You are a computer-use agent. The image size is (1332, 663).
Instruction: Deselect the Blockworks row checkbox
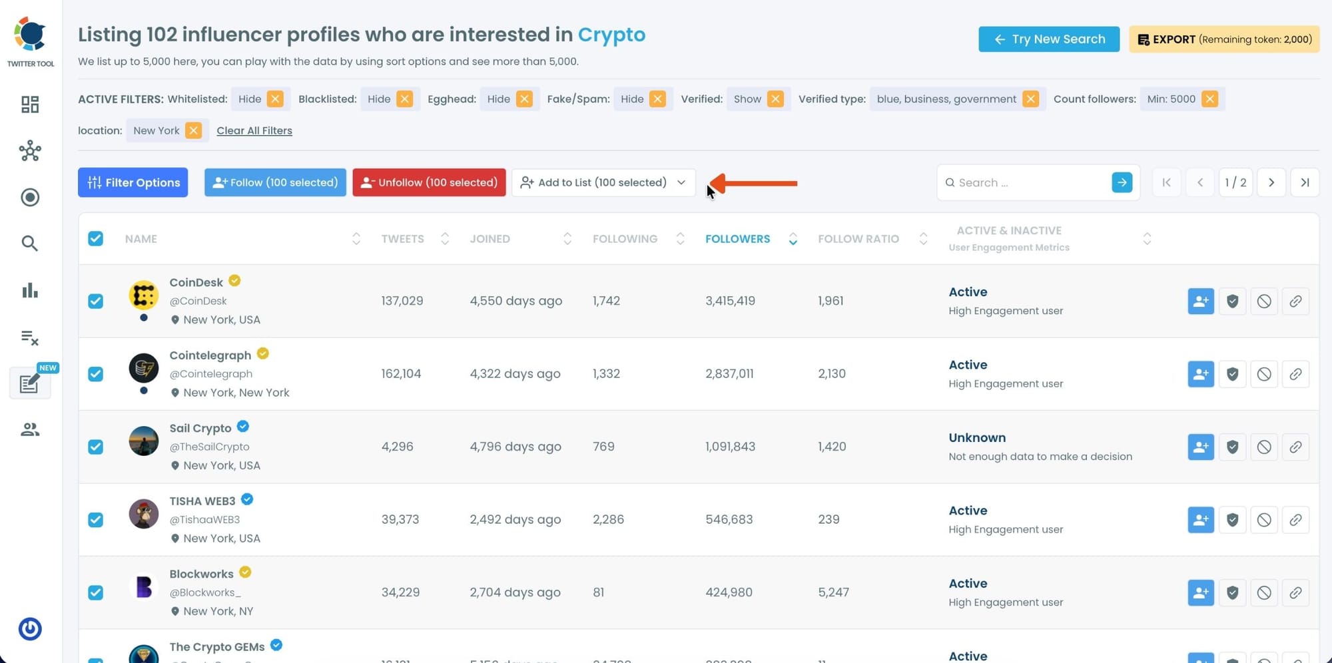(x=96, y=592)
